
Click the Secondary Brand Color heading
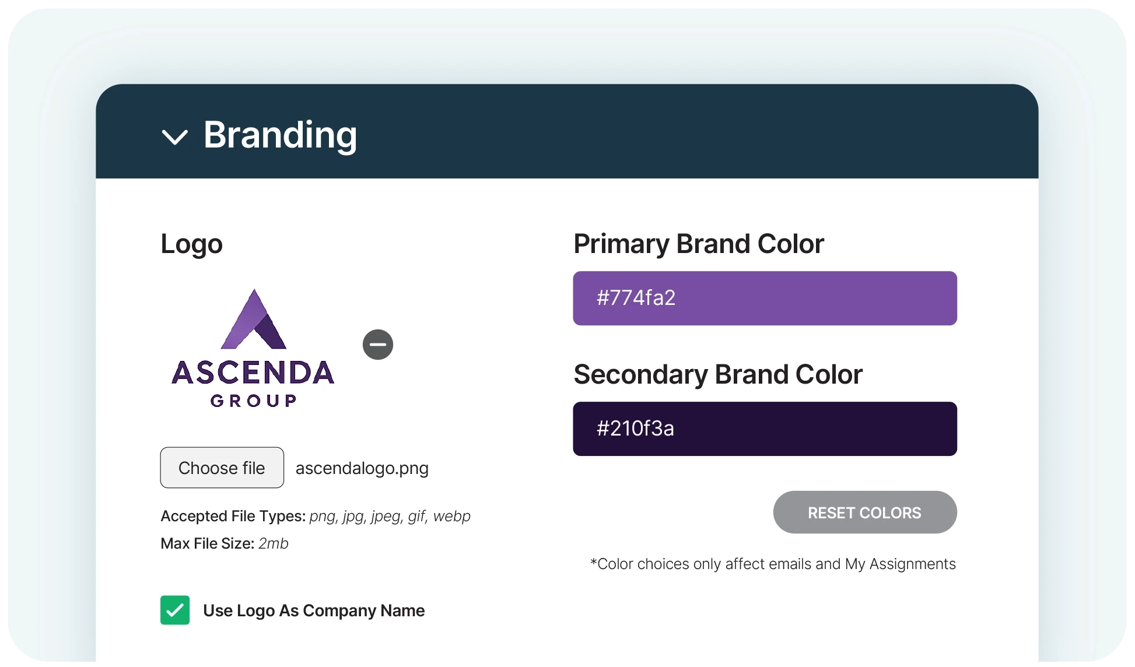(718, 375)
